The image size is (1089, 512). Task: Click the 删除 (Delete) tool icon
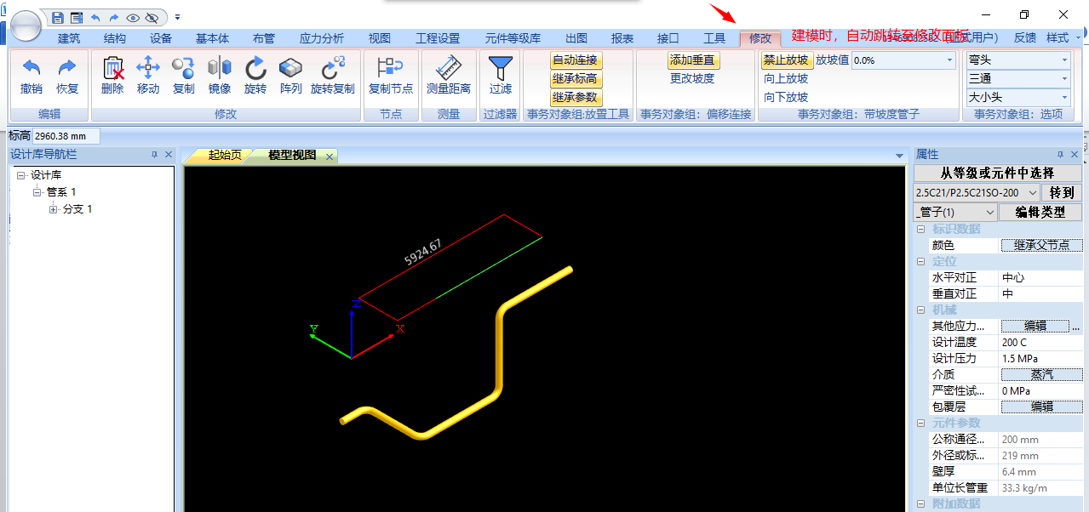tap(112, 68)
